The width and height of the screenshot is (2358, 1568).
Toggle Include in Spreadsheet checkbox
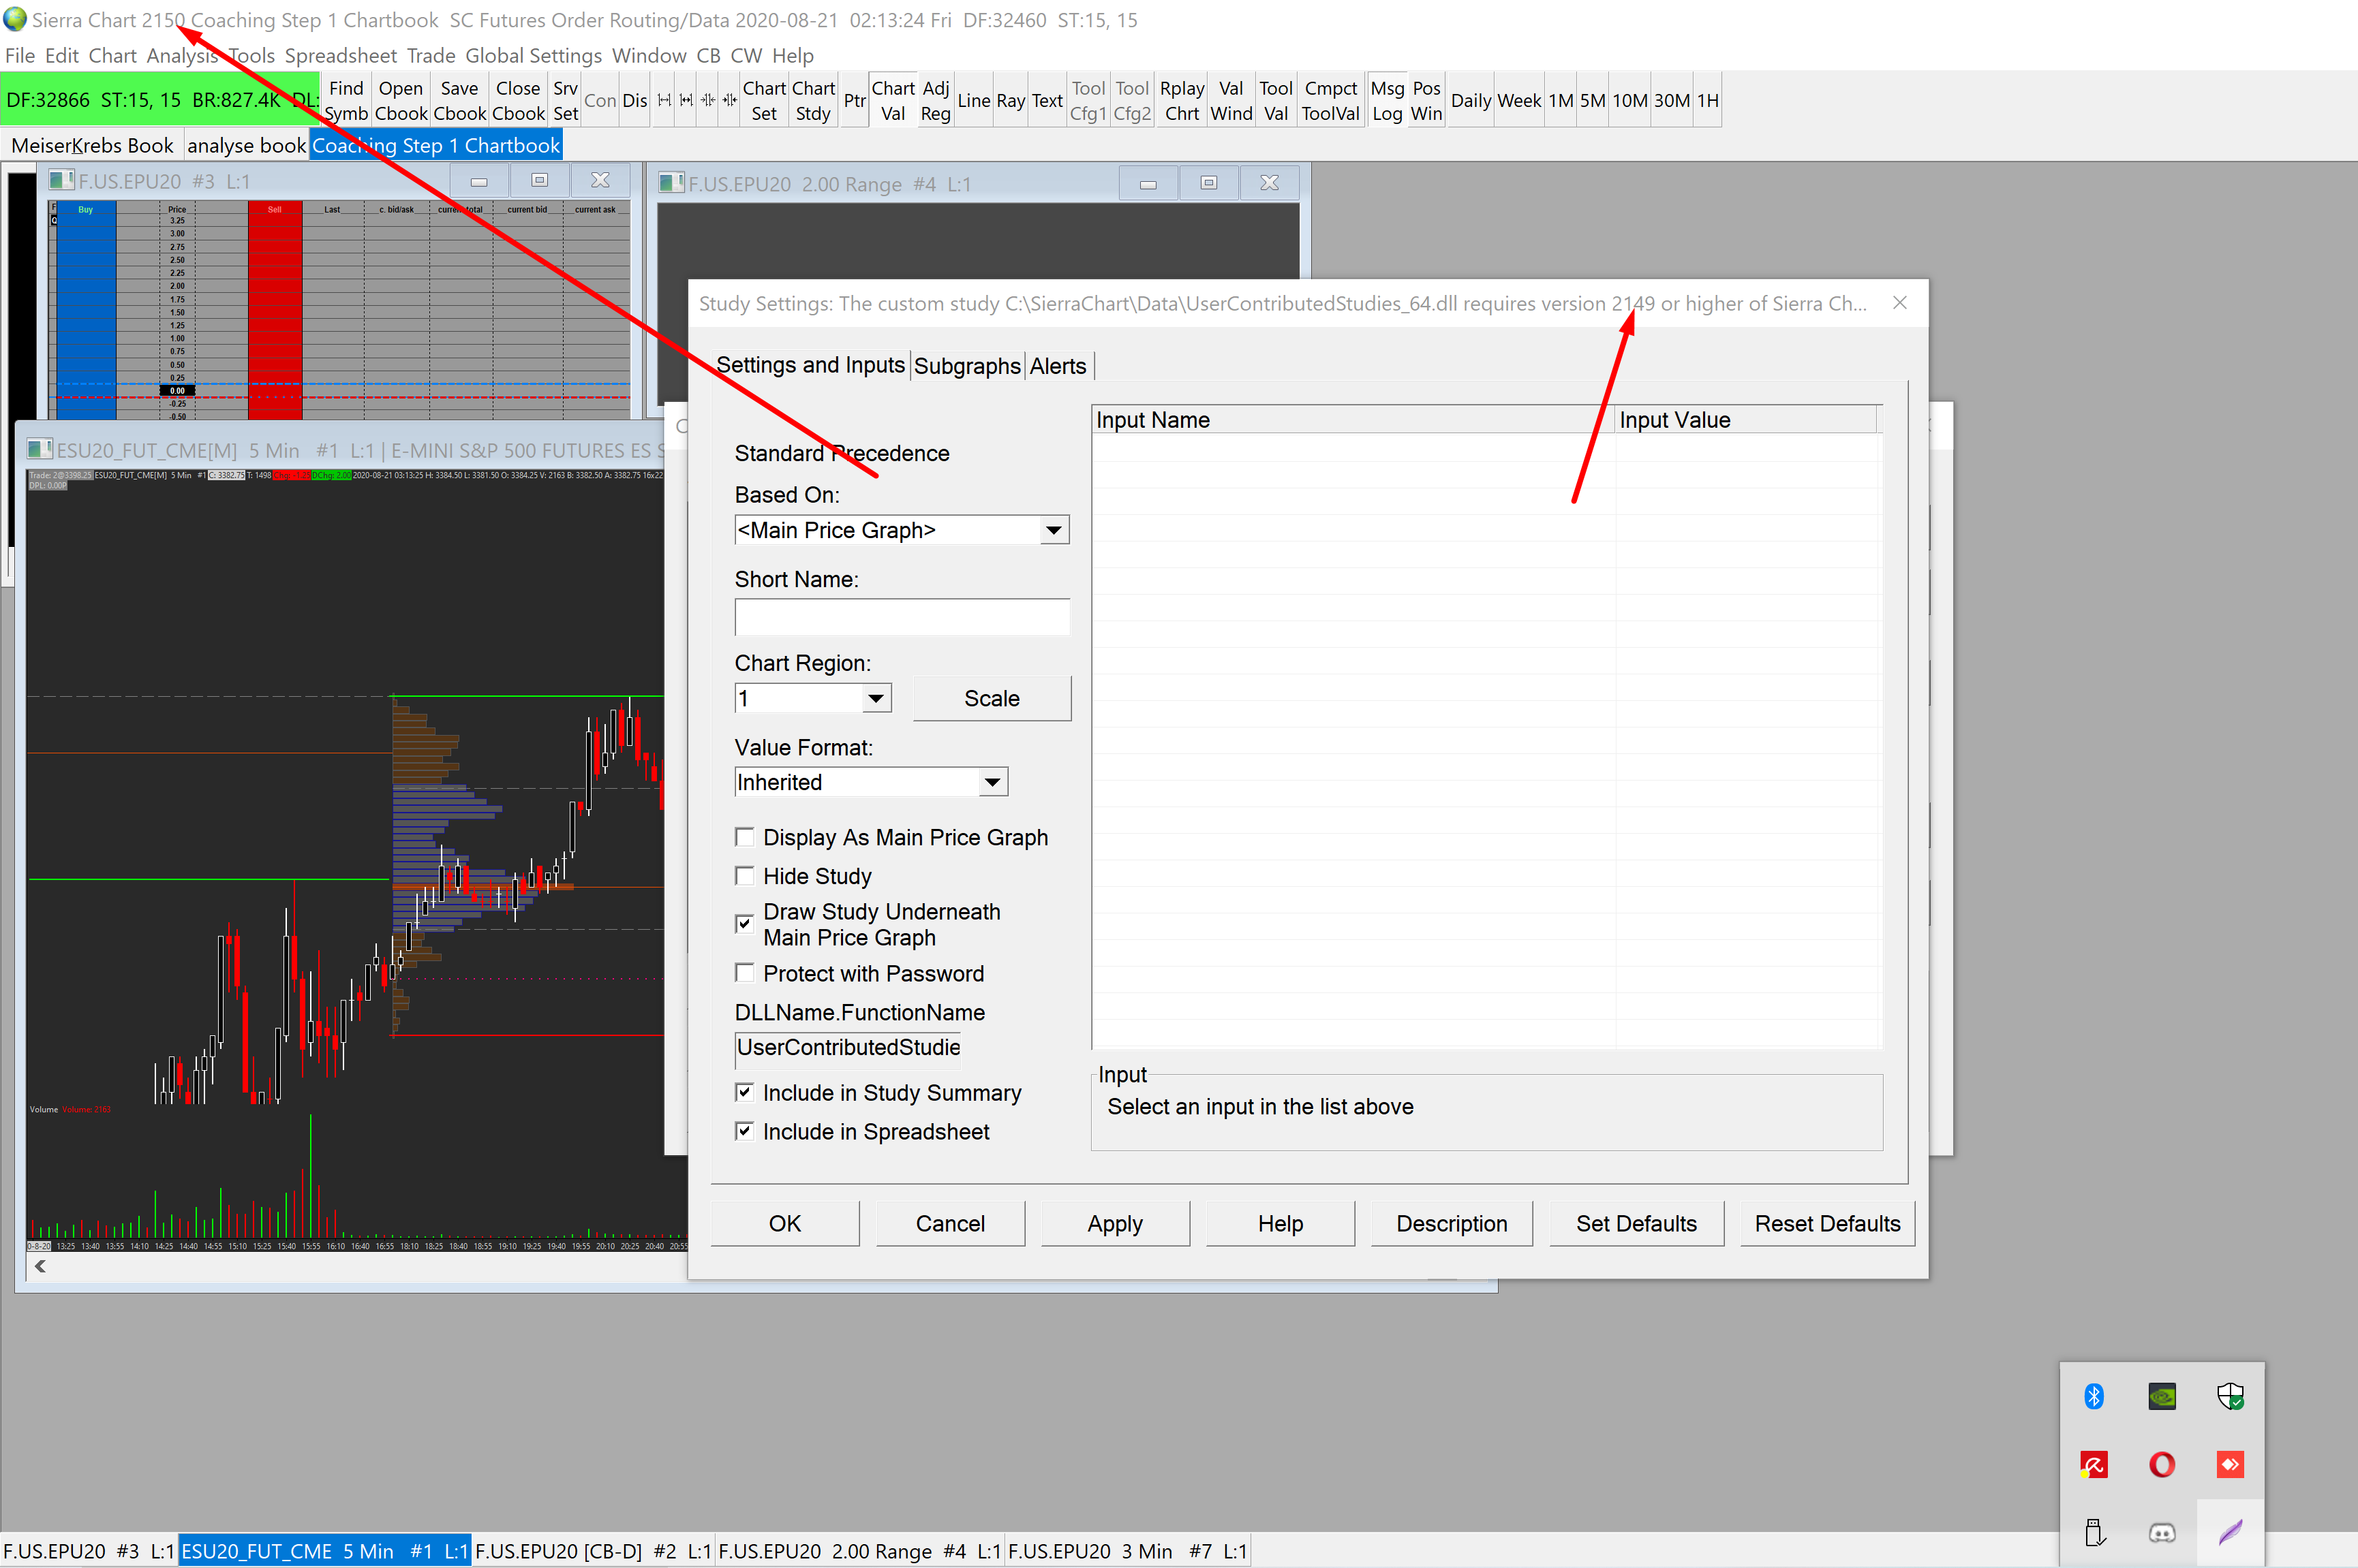tap(744, 1131)
